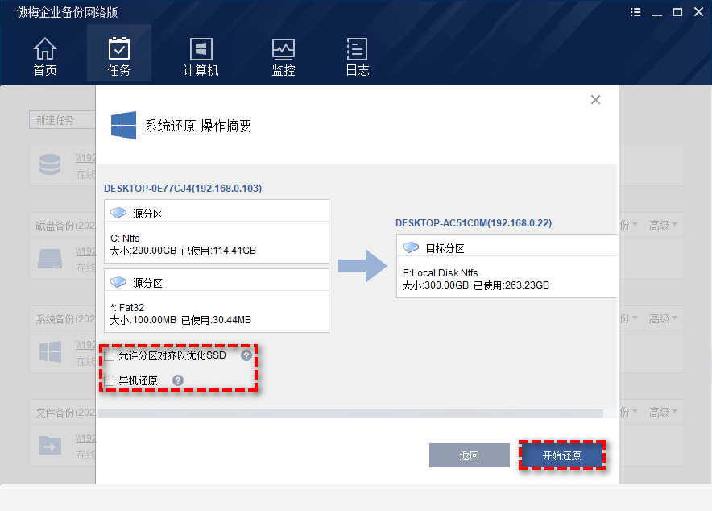Close the 系统还原 summary dialog
Viewport: 712px width, 511px height.
click(595, 100)
